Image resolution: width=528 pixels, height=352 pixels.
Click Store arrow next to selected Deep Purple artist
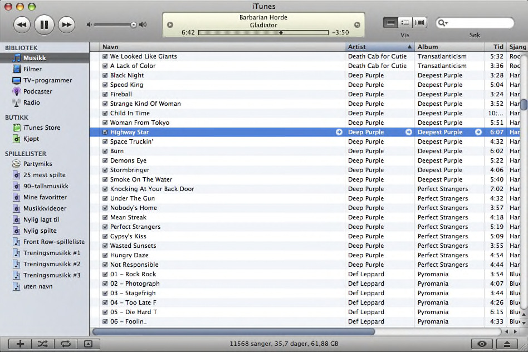coord(409,132)
